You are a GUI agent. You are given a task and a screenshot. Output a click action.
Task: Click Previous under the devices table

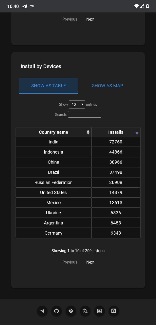pyautogui.click(x=70, y=262)
